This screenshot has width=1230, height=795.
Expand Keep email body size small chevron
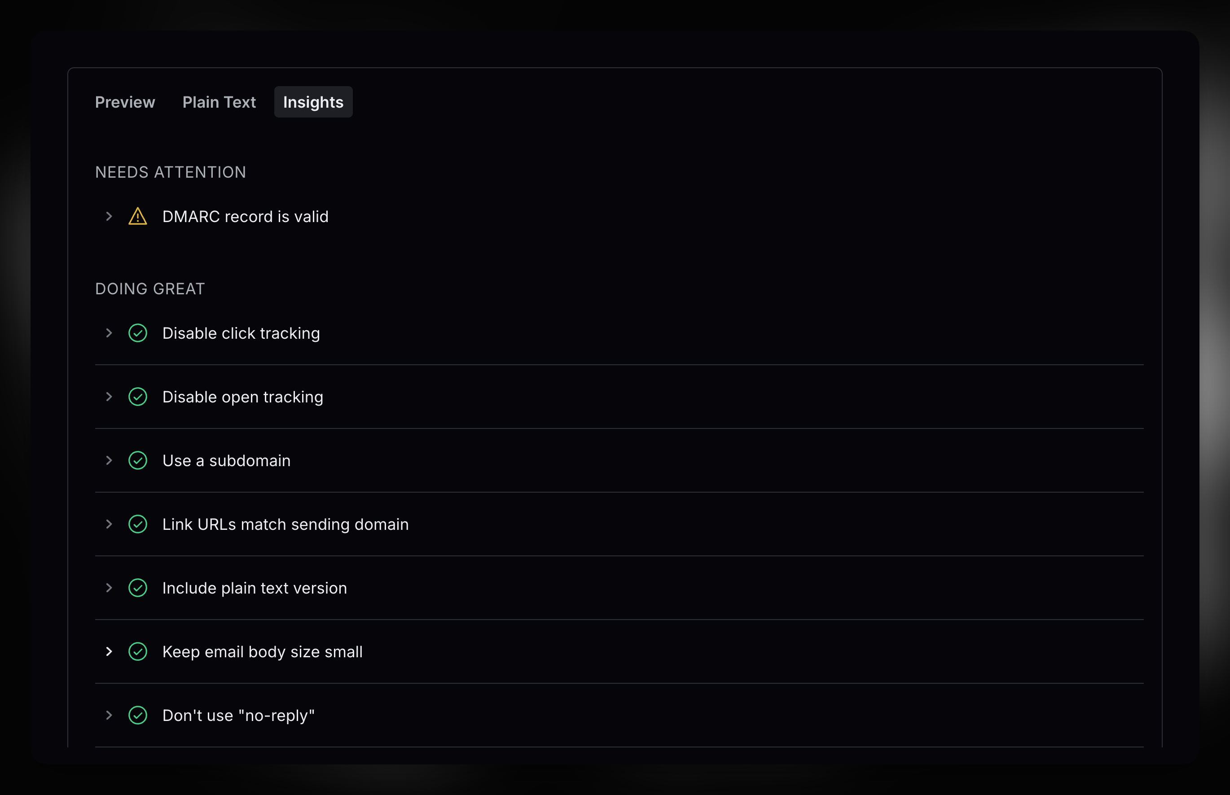[x=109, y=651]
